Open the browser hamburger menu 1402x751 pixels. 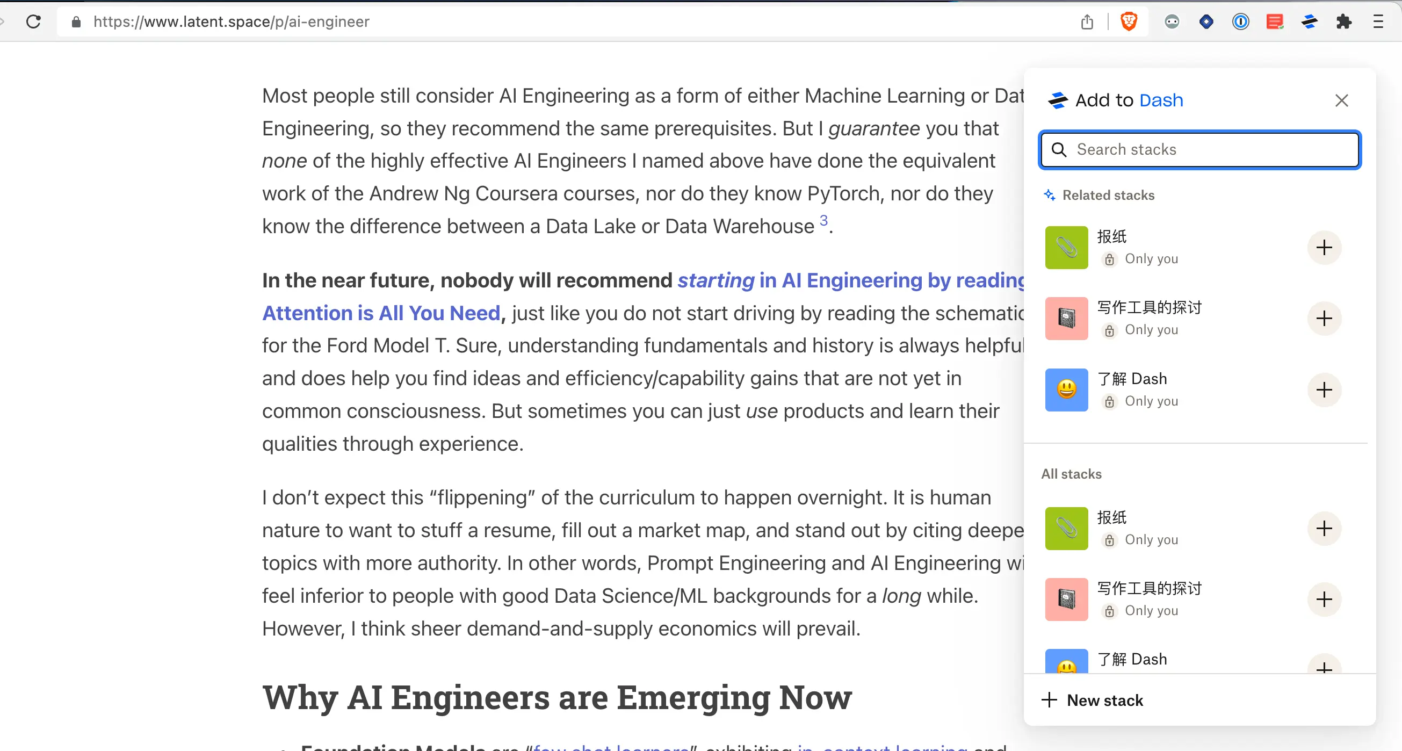(1378, 22)
